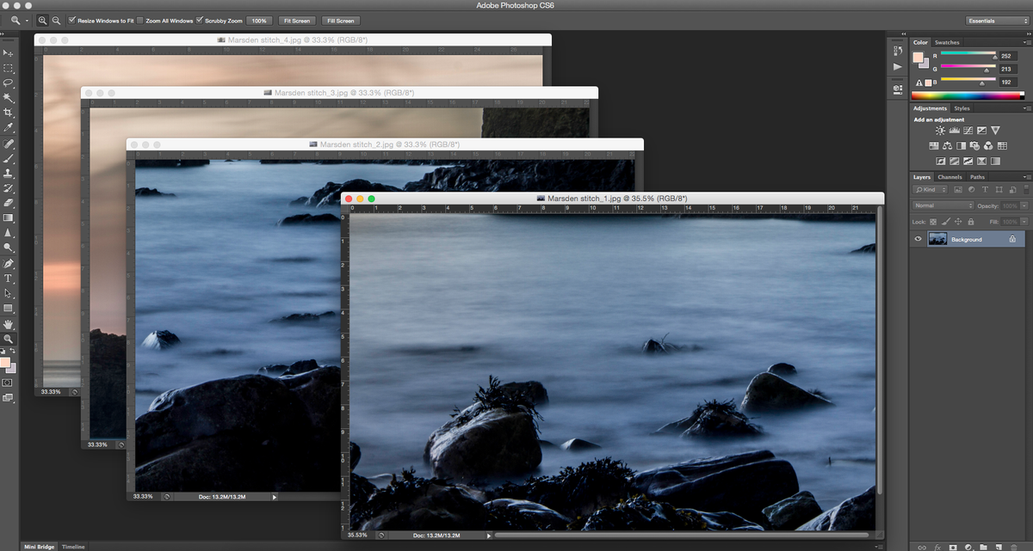
Task: Select the Dodge tool
Action: pos(9,248)
